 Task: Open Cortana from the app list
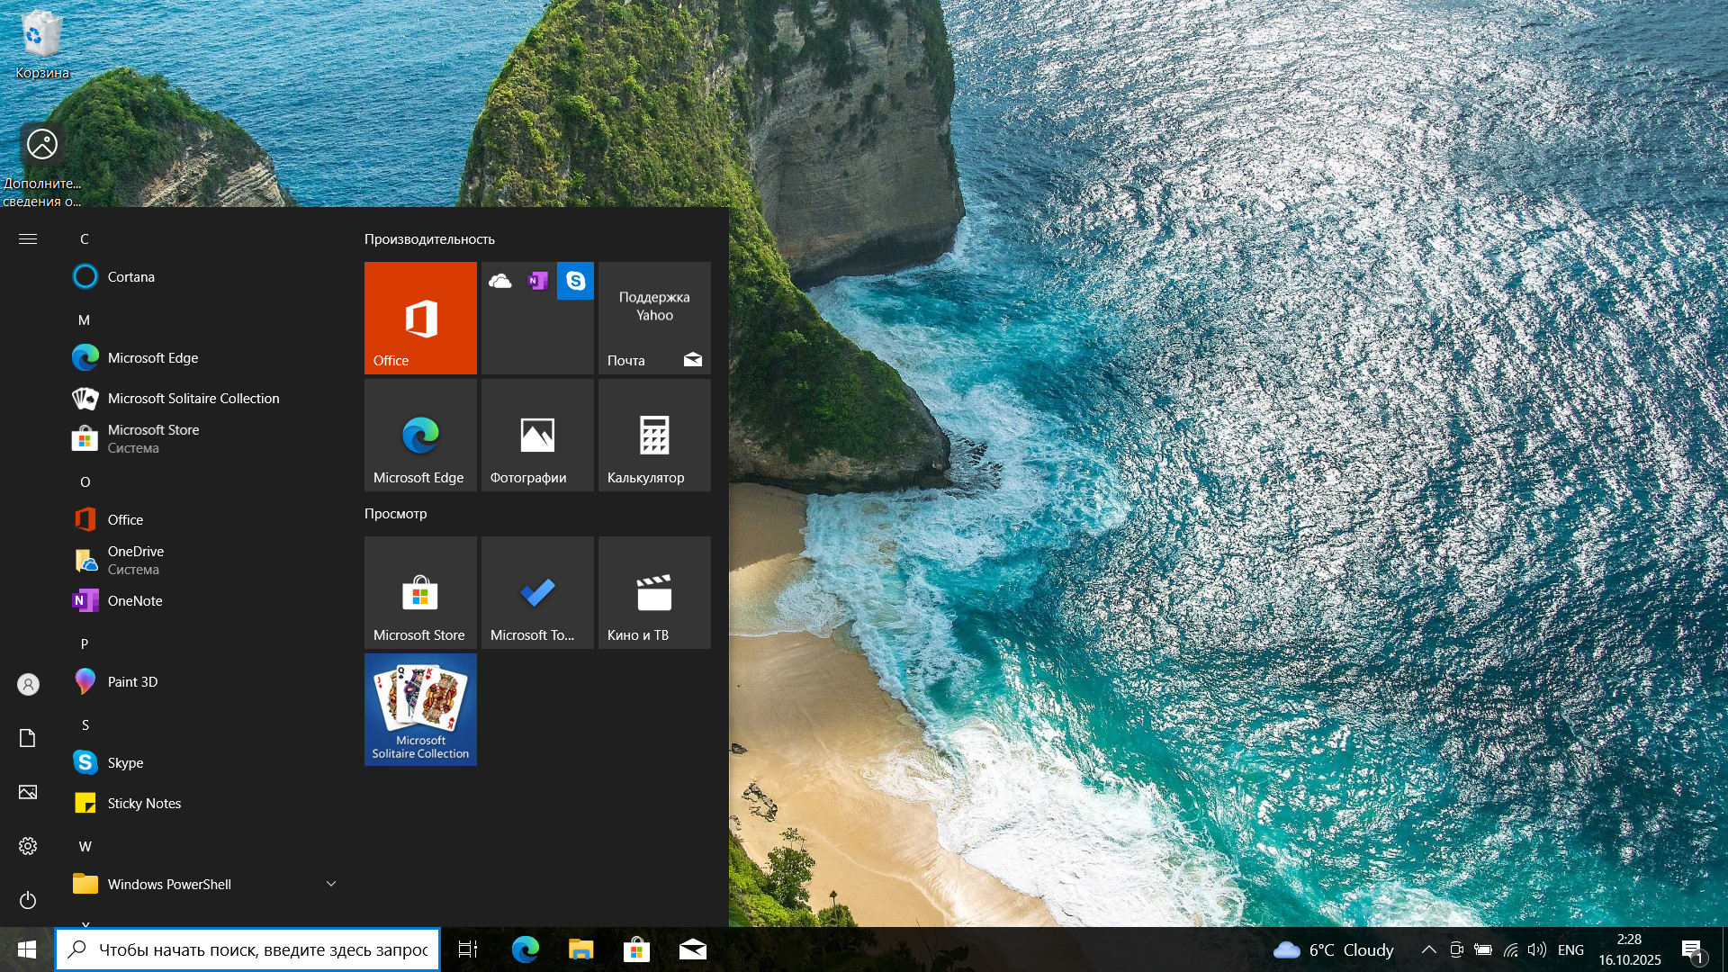tap(130, 276)
